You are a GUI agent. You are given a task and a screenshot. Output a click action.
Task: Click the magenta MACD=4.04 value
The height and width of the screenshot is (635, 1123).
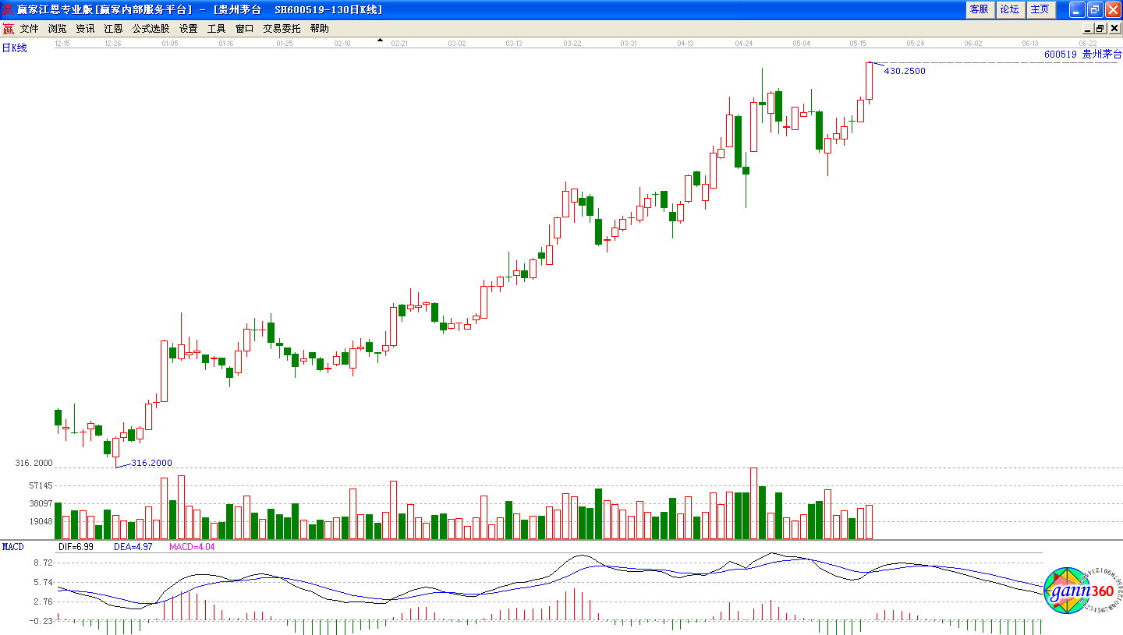click(192, 547)
